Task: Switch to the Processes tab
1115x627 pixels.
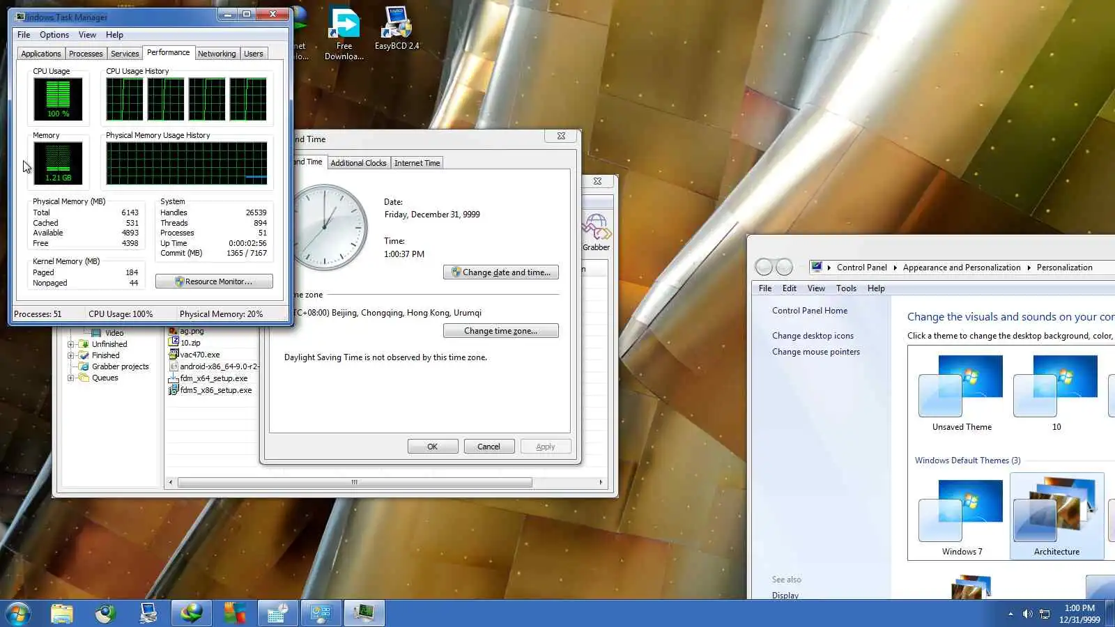Action: coord(86,54)
